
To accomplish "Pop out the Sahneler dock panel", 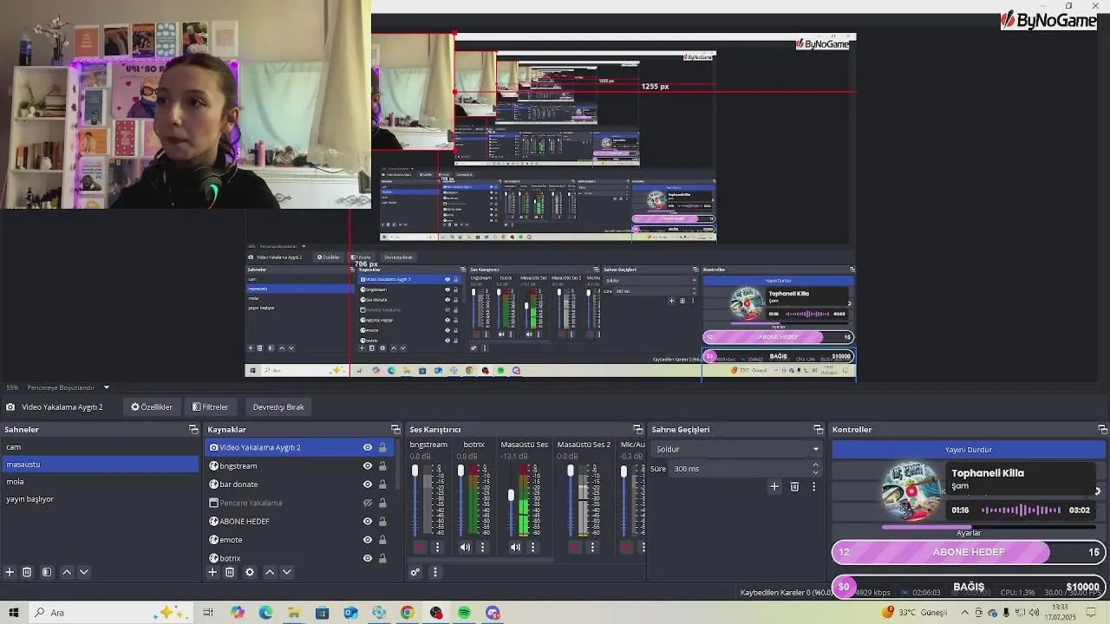I will coord(193,430).
